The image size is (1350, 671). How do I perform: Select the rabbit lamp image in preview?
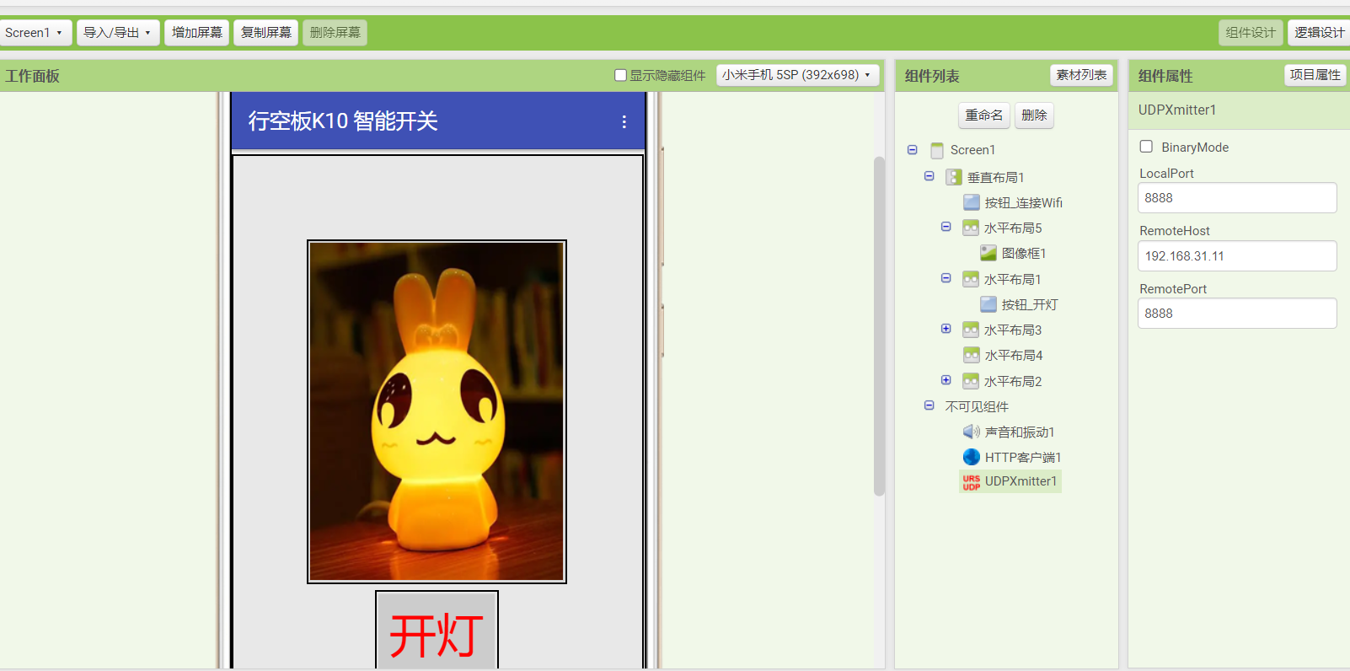pyautogui.click(x=437, y=411)
